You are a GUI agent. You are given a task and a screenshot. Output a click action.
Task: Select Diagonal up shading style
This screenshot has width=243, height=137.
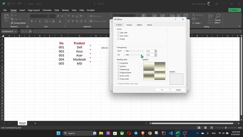[118, 69]
